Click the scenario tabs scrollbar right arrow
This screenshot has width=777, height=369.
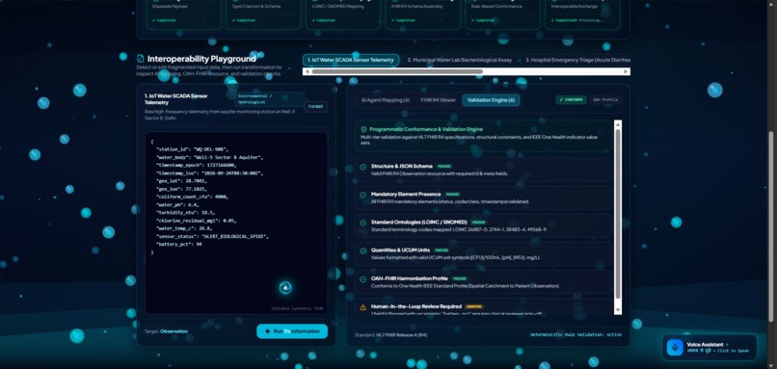pos(627,72)
